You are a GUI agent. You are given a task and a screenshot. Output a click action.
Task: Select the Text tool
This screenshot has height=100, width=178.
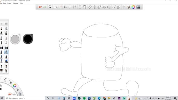click(80, 7)
